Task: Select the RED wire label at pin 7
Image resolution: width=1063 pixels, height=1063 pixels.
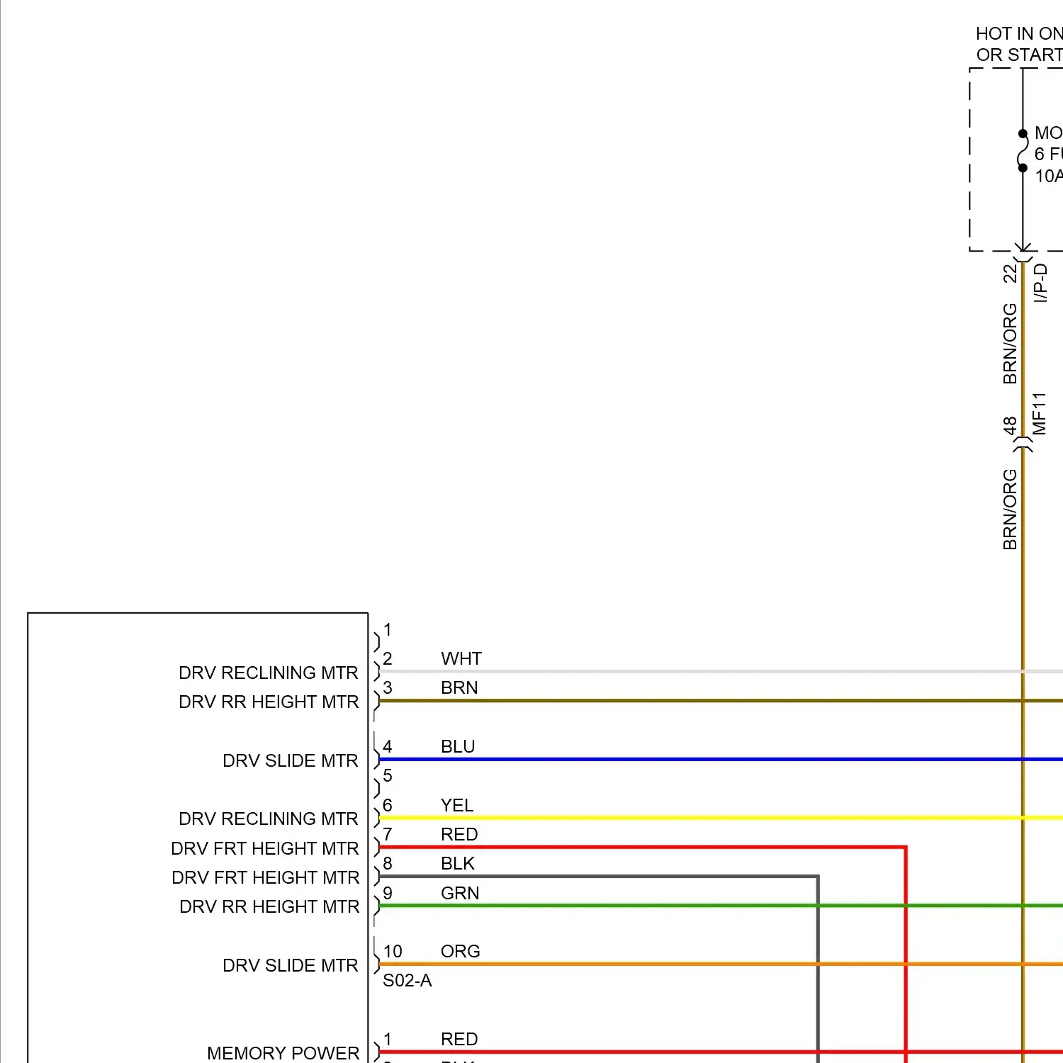Action: pyautogui.click(x=459, y=834)
